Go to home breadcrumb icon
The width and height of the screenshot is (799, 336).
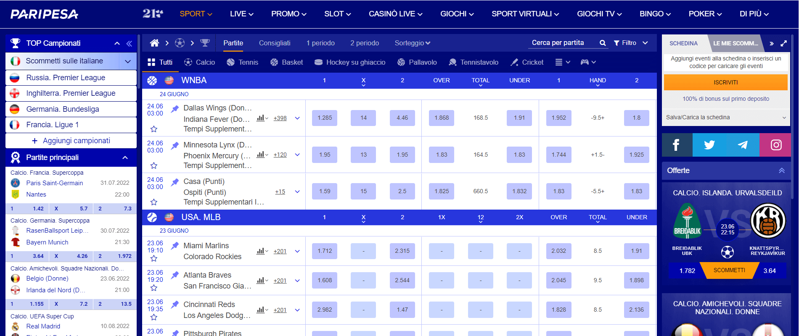[154, 43]
